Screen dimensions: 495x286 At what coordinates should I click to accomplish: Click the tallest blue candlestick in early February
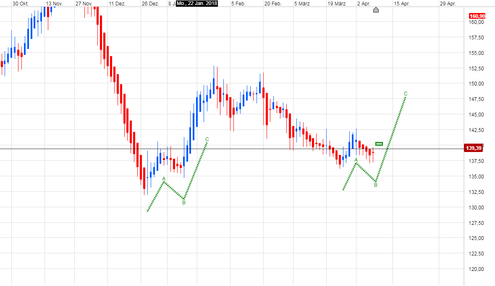click(215, 86)
